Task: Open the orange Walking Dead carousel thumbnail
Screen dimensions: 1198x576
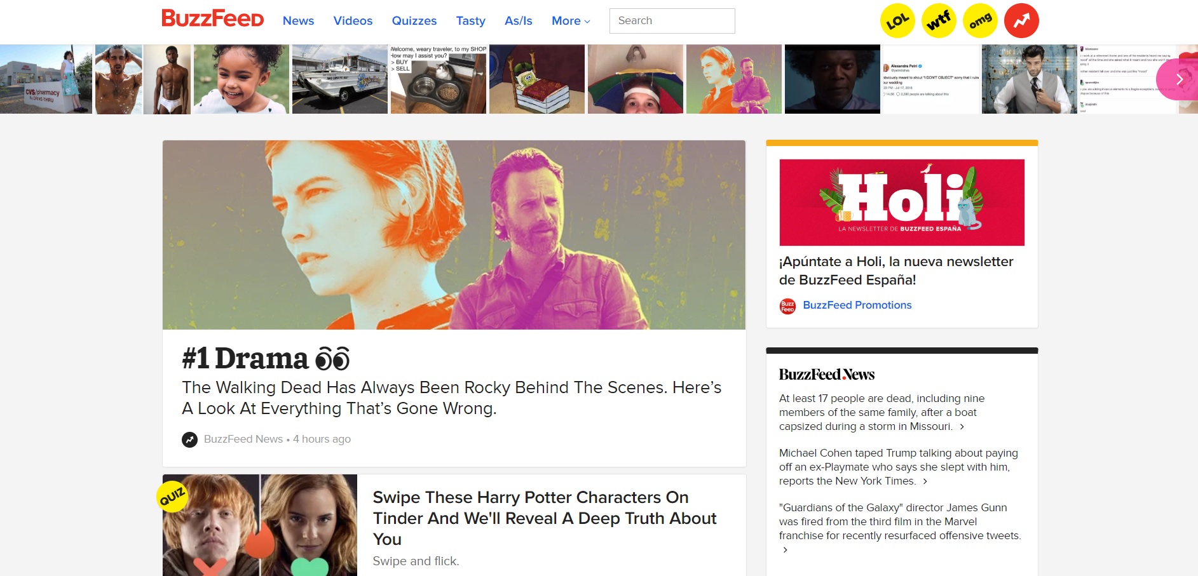Action: (734, 79)
